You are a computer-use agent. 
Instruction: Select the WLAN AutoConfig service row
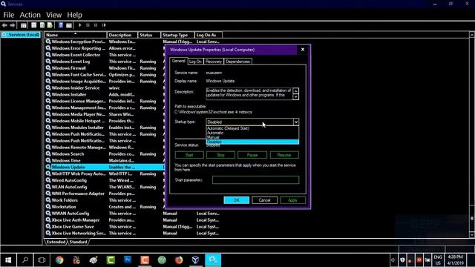pyautogui.click(x=105, y=187)
